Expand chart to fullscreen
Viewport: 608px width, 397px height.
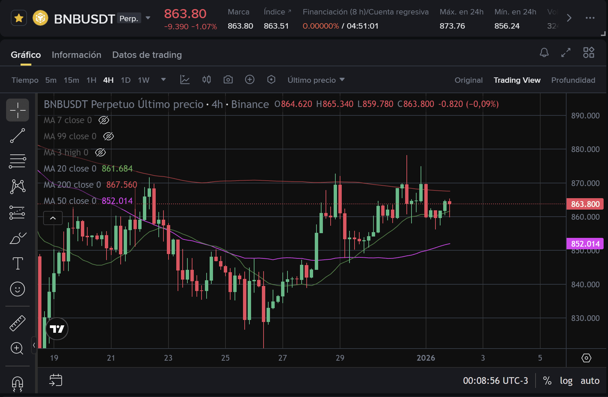click(566, 52)
